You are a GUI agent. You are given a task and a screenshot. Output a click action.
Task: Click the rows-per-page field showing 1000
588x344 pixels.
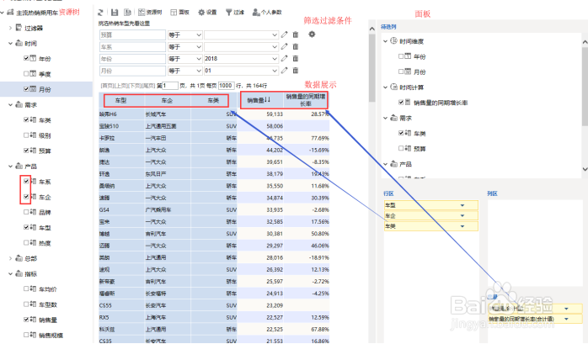click(226, 86)
